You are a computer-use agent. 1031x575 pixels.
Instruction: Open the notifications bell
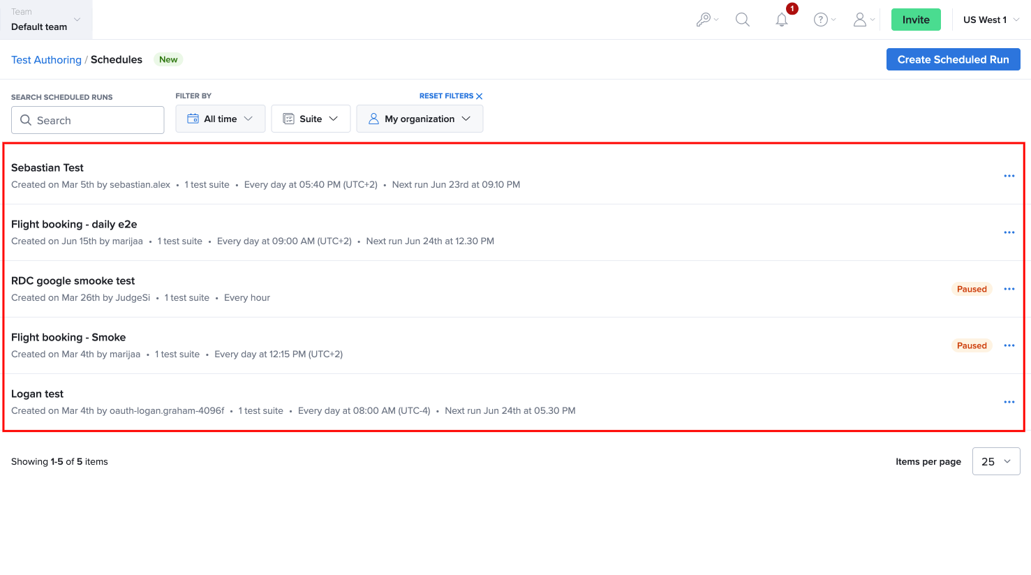coord(782,20)
